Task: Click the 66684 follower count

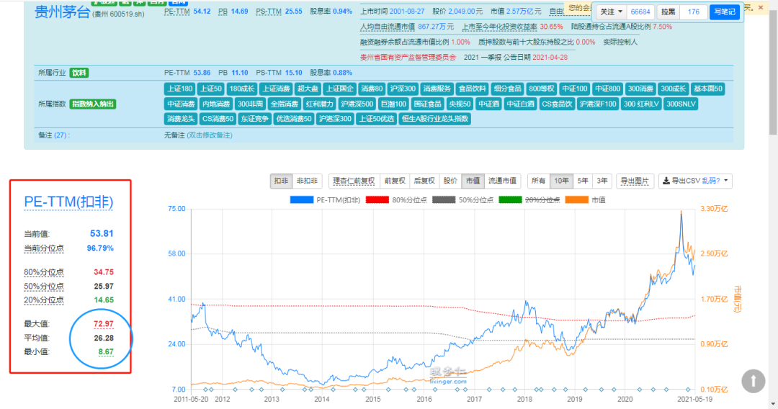Action: [x=640, y=12]
